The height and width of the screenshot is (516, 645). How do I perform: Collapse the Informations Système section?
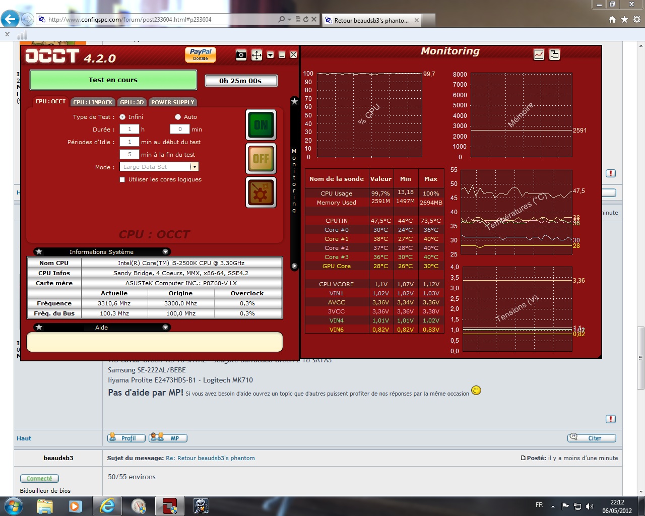165,251
